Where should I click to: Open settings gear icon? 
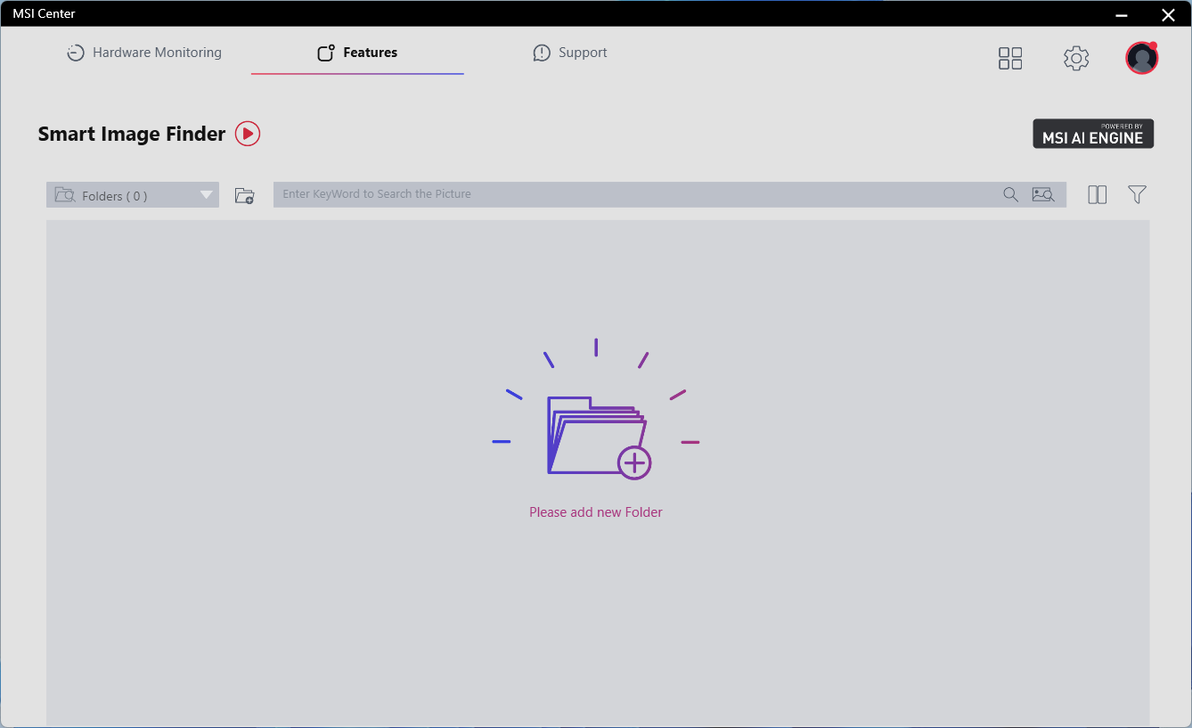point(1076,59)
